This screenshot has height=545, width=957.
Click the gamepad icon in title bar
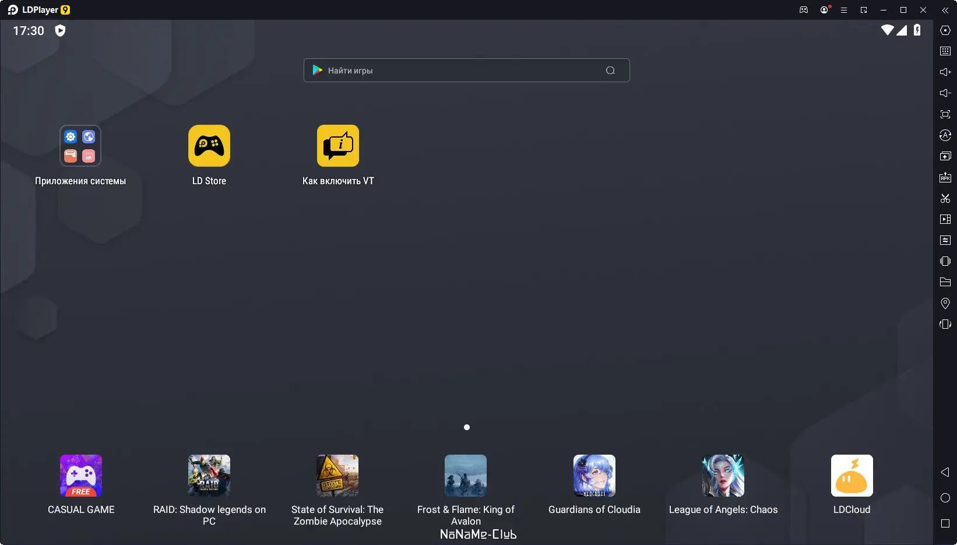(804, 10)
